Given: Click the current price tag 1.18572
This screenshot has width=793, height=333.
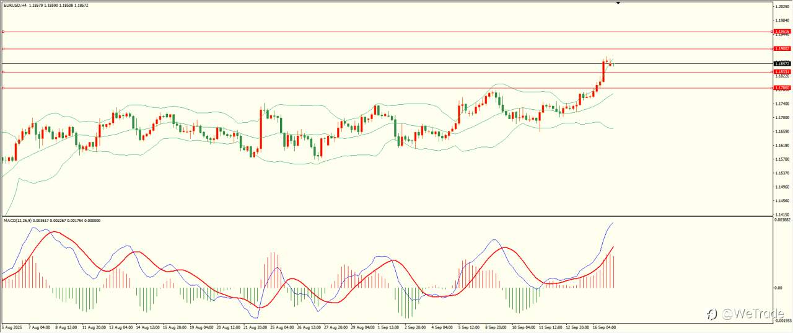Looking at the screenshot, I should [x=782, y=64].
